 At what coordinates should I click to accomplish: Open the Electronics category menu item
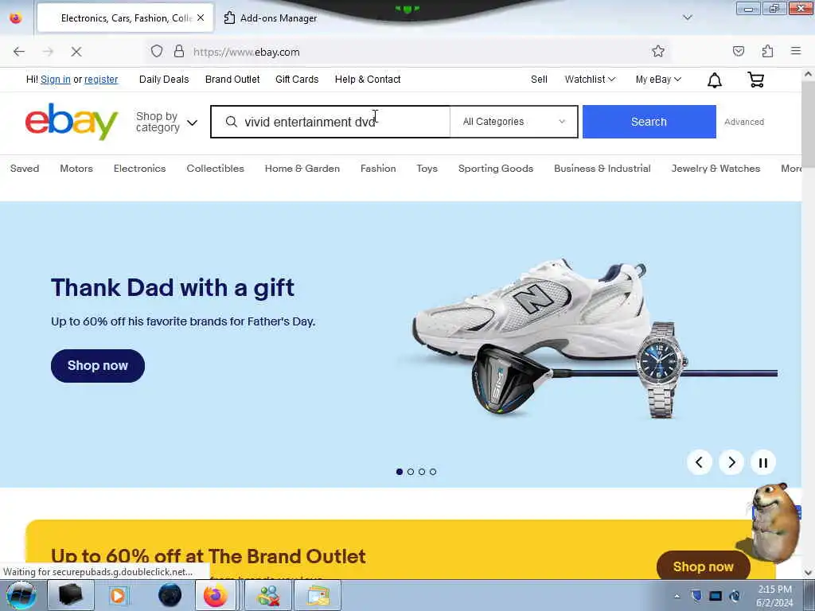pyautogui.click(x=140, y=169)
